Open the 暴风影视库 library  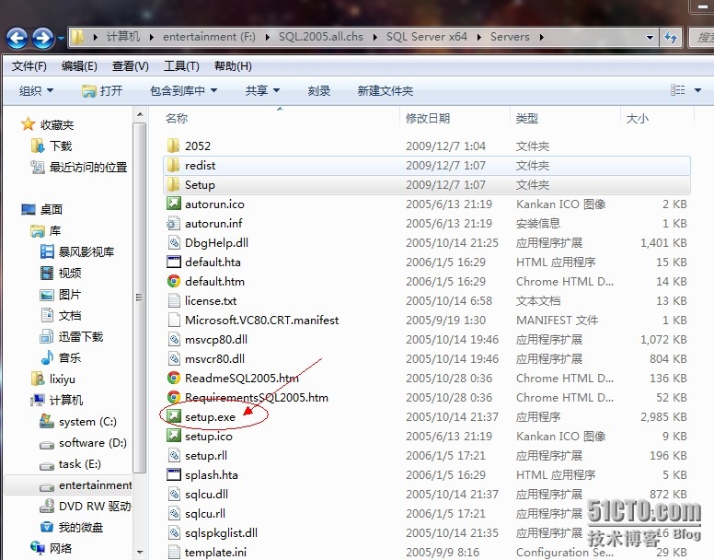(x=86, y=251)
